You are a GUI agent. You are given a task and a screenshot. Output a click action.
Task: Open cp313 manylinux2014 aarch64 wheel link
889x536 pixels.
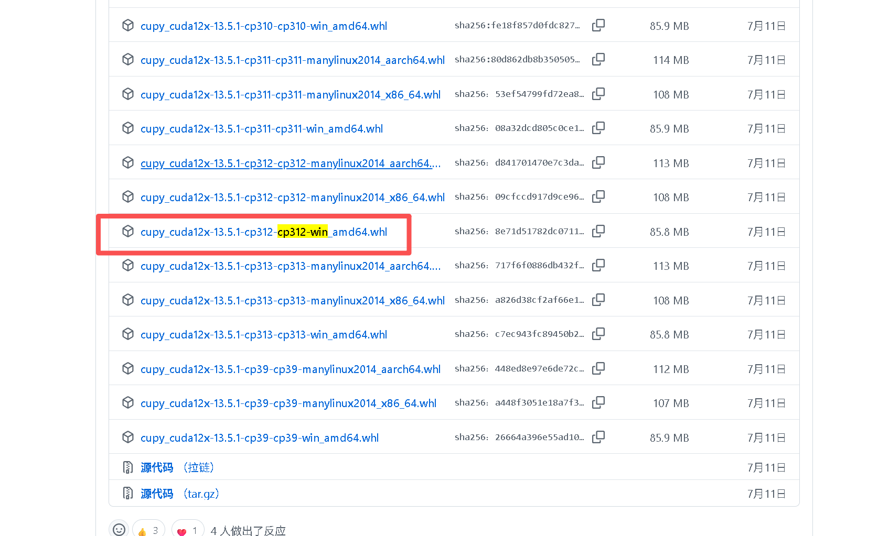(x=291, y=266)
